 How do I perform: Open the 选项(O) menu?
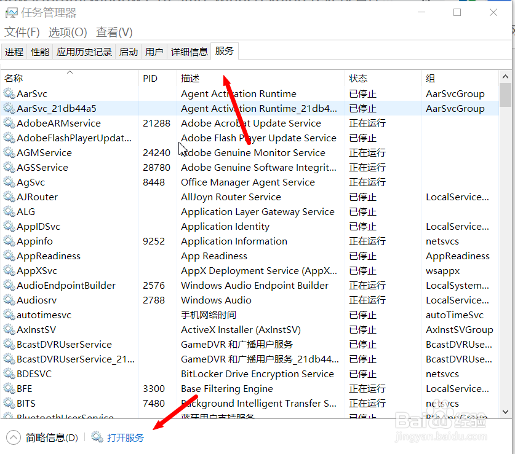point(68,32)
